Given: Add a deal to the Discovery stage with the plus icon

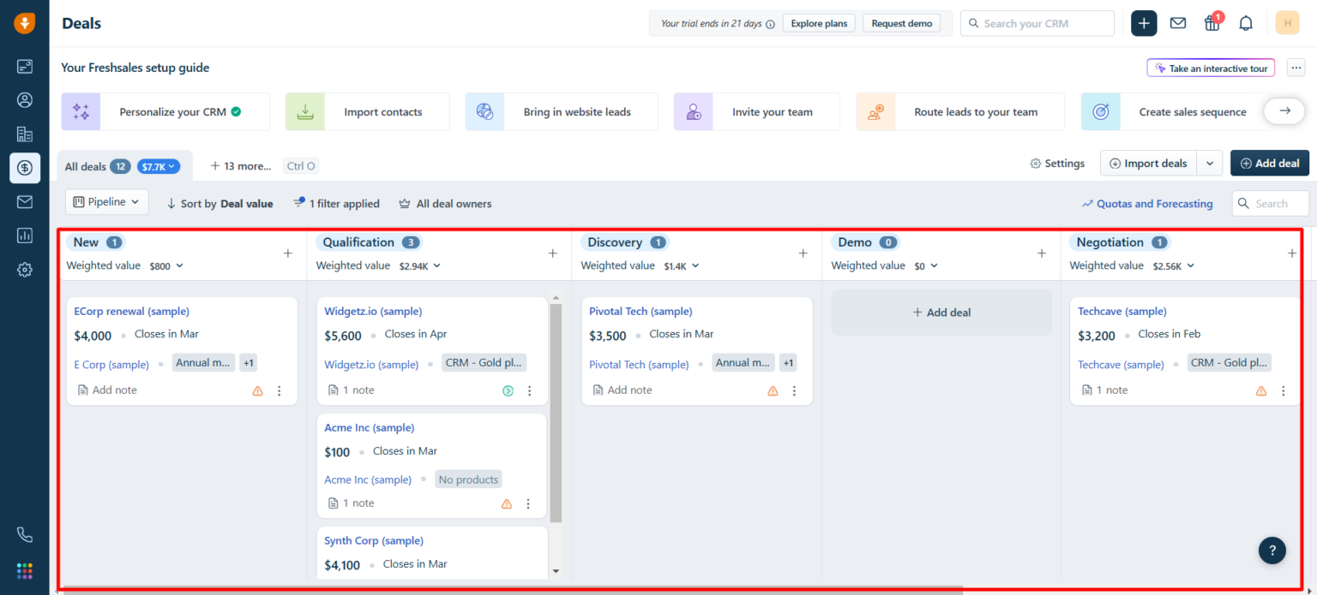Looking at the screenshot, I should pos(803,253).
